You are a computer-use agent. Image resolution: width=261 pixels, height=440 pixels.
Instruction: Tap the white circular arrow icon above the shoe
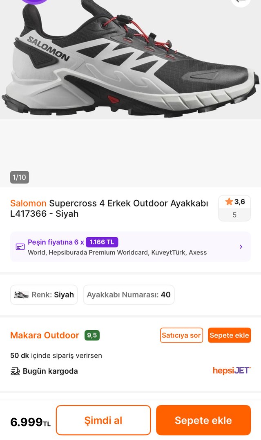pyautogui.click(x=241, y=1)
